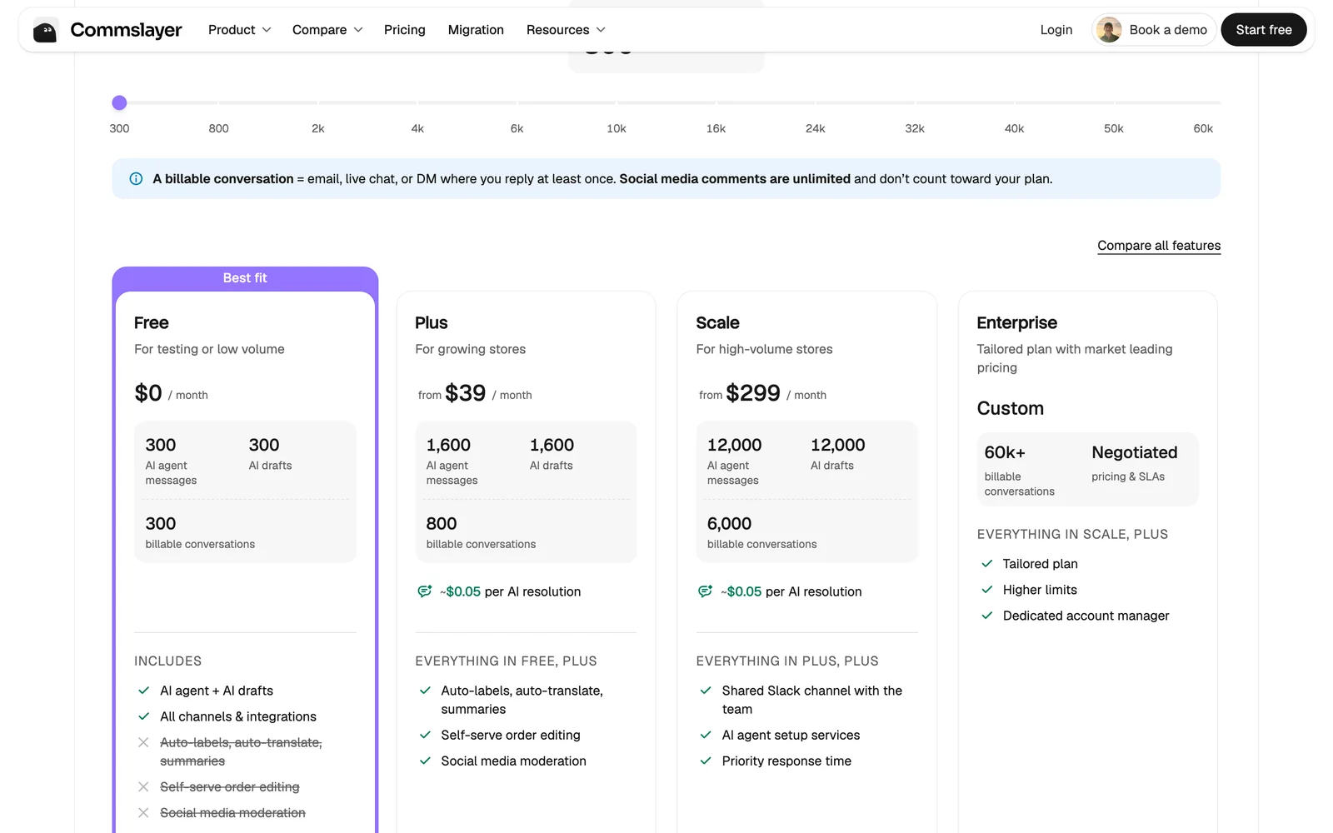Screen dimensions: 1333x833
Task: Click the Custom price text in Enterprise
Action: [1011, 409]
